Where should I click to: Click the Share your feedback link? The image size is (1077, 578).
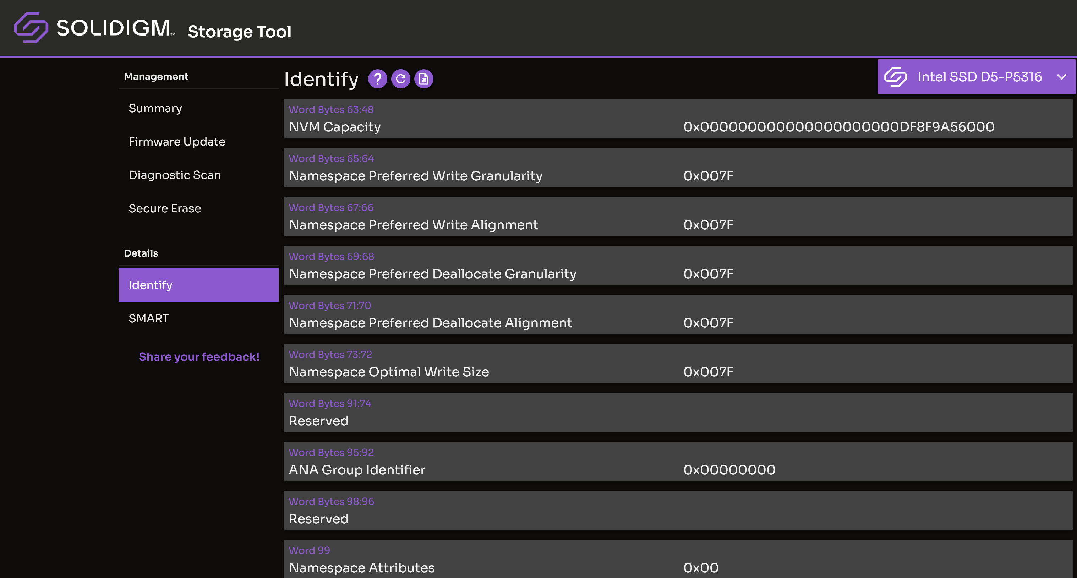(199, 357)
